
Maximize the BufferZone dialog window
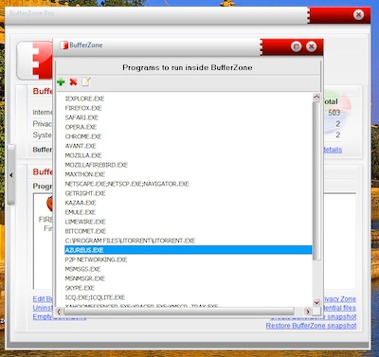click(x=296, y=46)
